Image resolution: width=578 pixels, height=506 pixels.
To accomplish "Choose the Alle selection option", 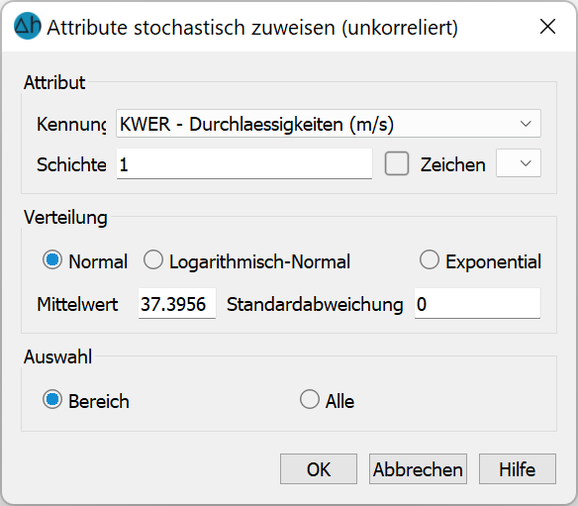I will (x=309, y=399).
